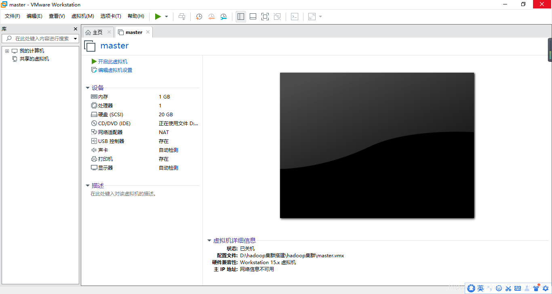This screenshot has width=552, height=294.
Task: Click the 处理器 processor device row
Action: (x=145, y=106)
